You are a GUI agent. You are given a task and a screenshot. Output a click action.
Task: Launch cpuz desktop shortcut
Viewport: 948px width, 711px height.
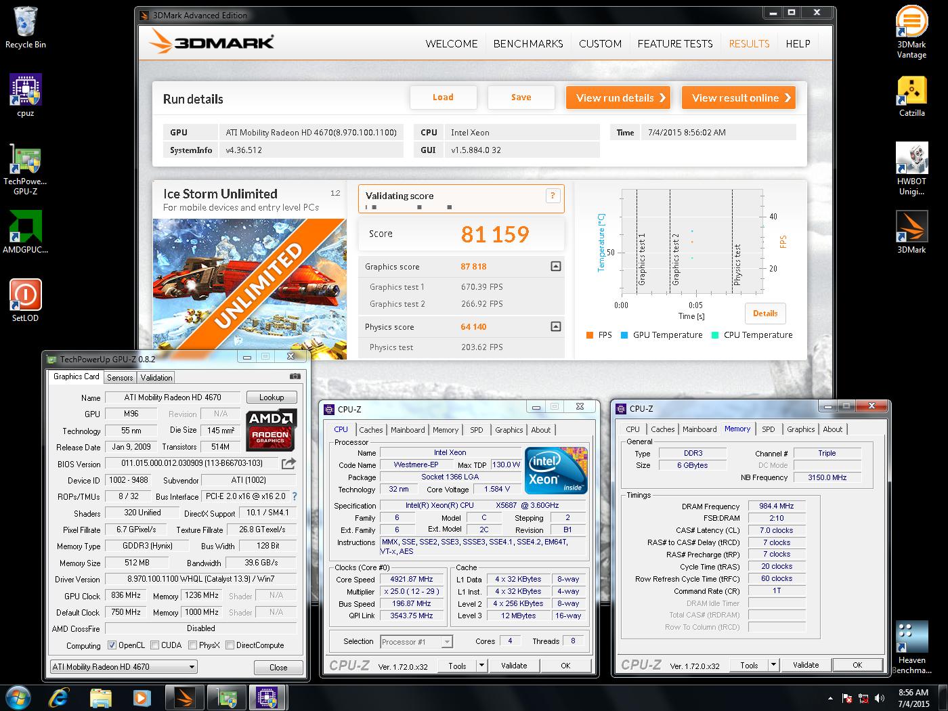(x=26, y=95)
